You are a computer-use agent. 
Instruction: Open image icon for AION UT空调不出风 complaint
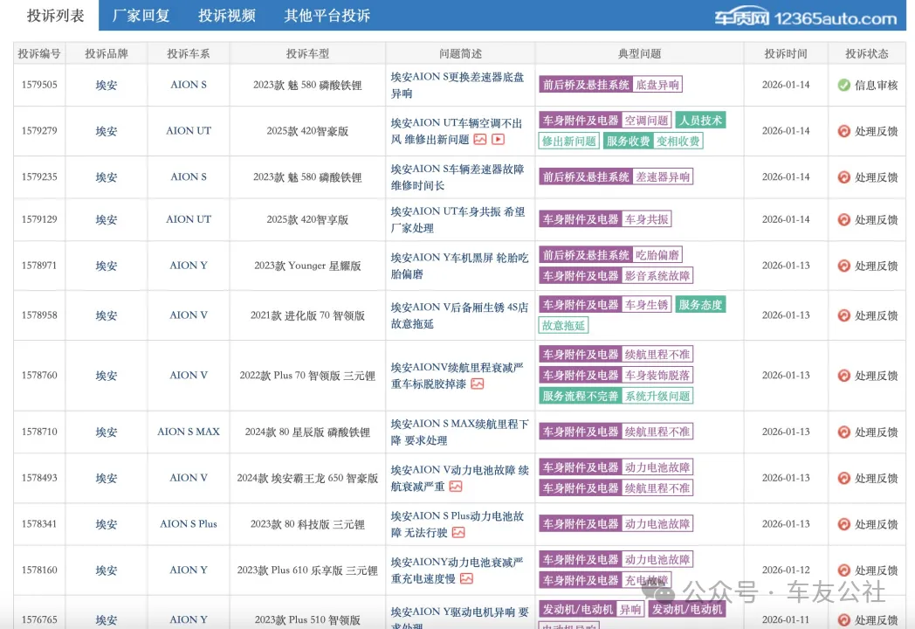click(480, 139)
